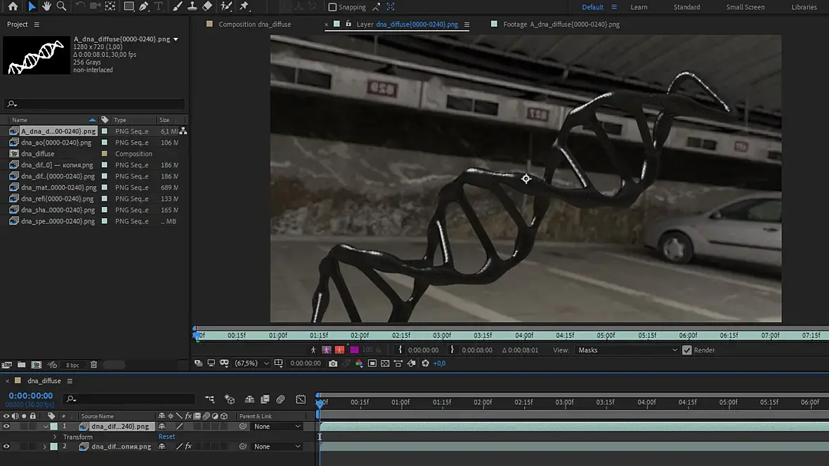Switch to the Composition dna_diffuse tab

coord(254,24)
